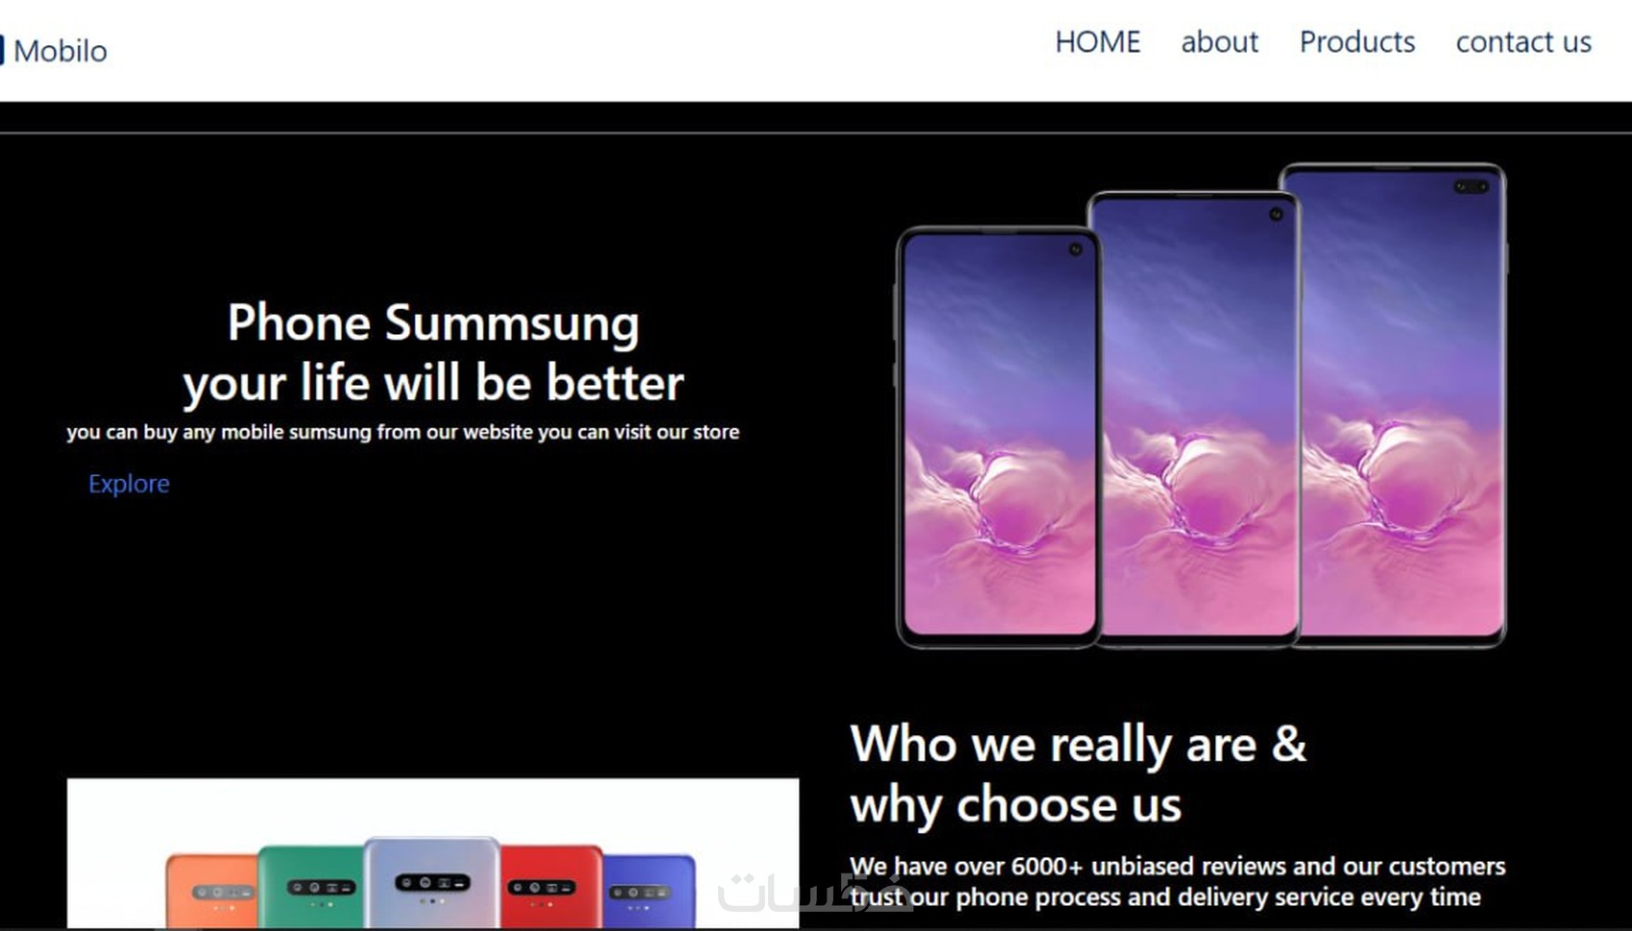The height and width of the screenshot is (931, 1632).
Task: Follow the blue Explore link
Action: coord(129,484)
